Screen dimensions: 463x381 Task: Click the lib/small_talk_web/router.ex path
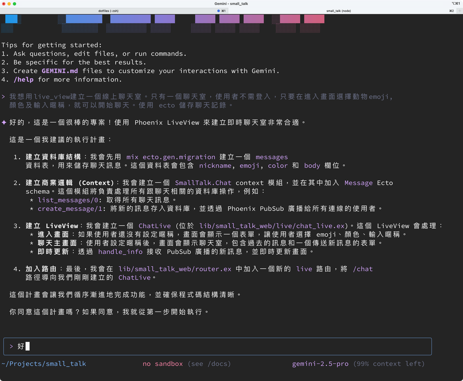point(175,269)
